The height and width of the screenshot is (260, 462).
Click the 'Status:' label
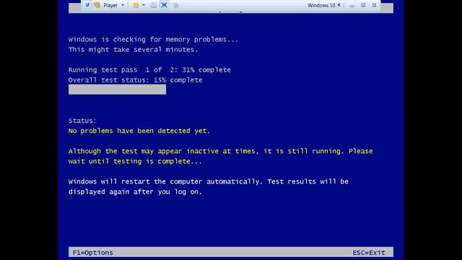click(82, 121)
